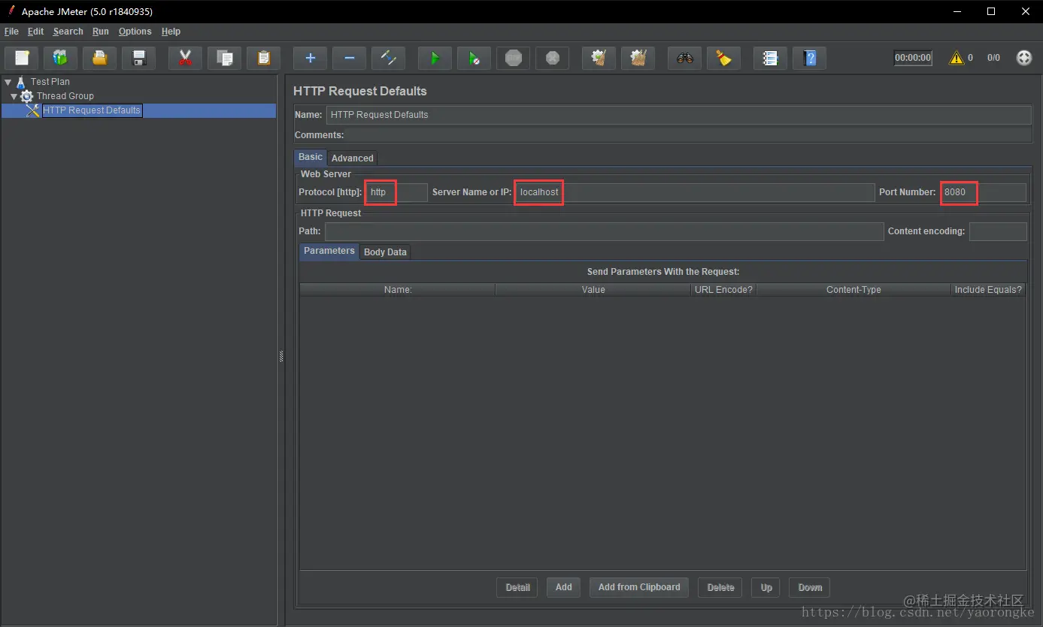Click the Shutdown test icon
1043x627 pixels.
pyautogui.click(x=552, y=58)
